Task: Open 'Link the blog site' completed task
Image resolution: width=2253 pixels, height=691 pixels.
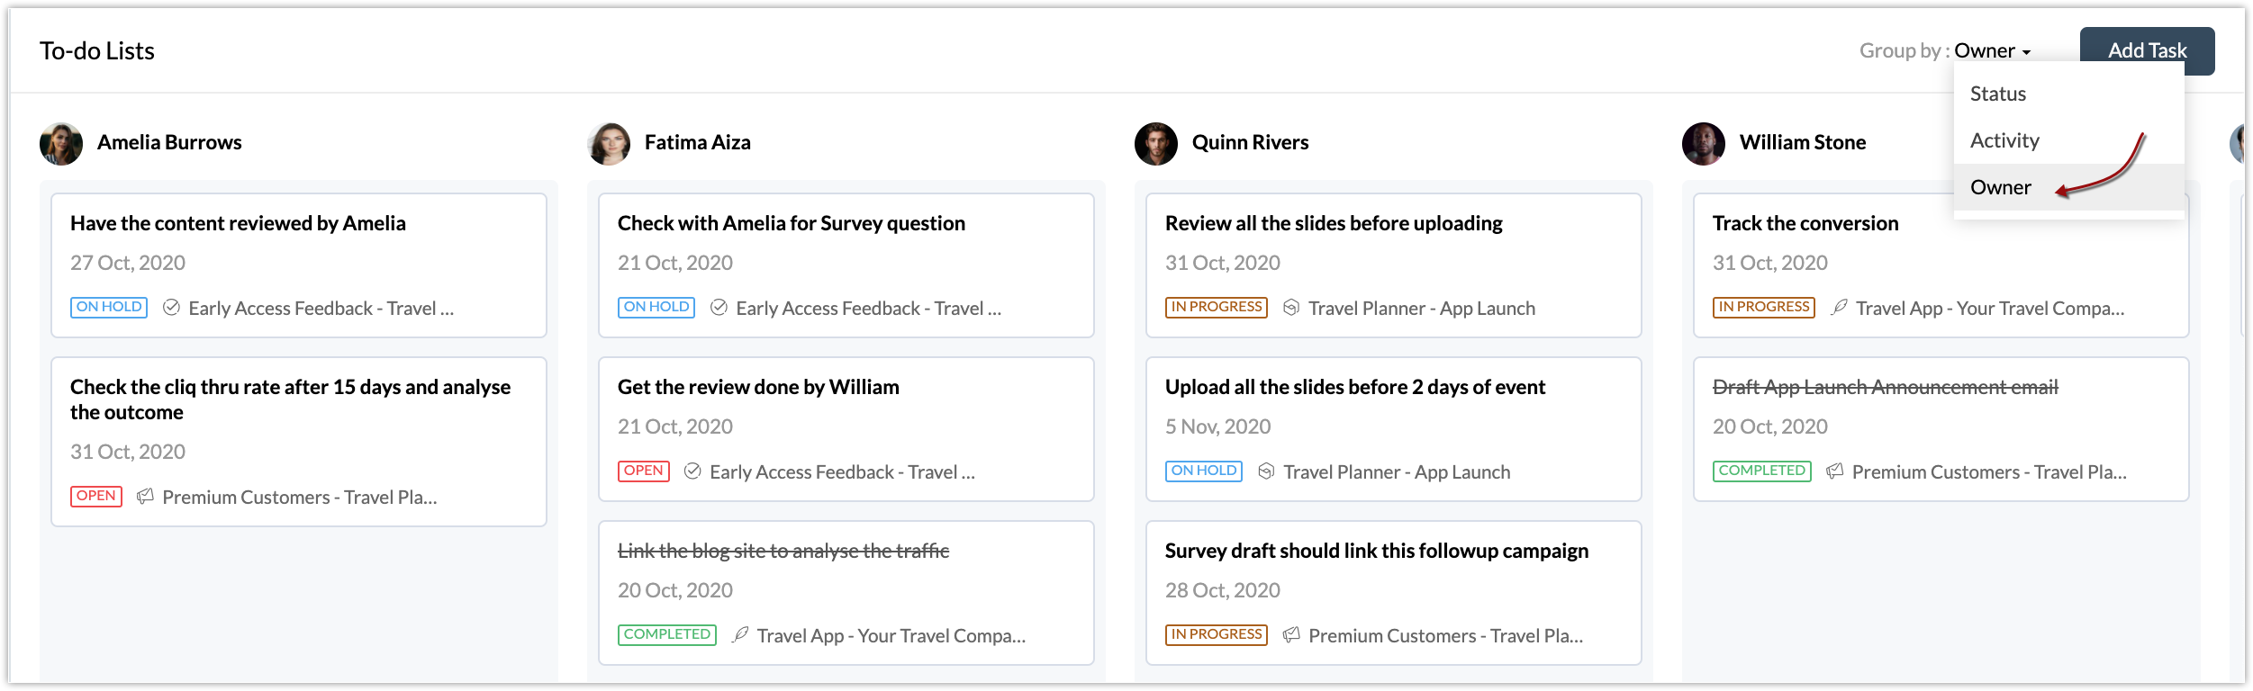Action: [x=783, y=551]
